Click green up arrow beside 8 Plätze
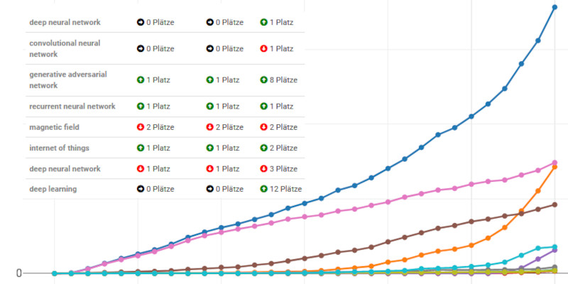This screenshot has height=284, width=568. [263, 80]
